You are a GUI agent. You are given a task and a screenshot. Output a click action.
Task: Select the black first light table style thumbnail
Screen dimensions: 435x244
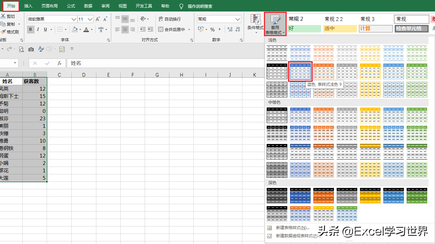click(x=277, y=53)
